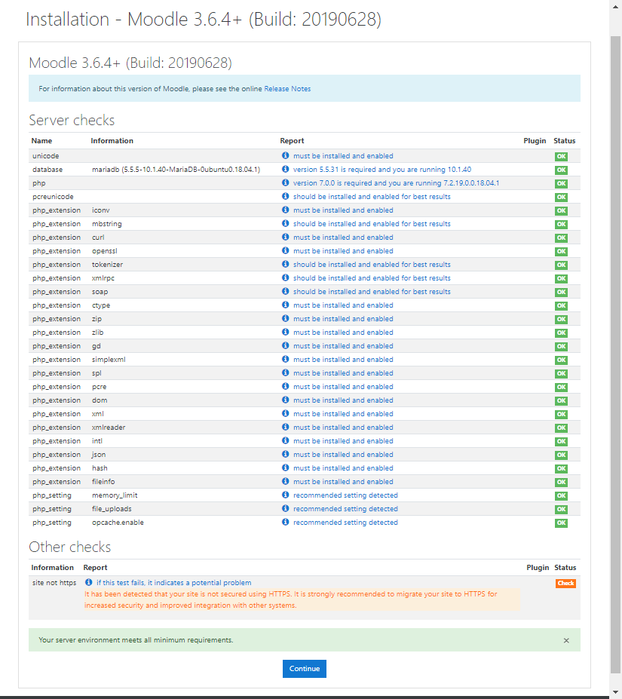622x699 pixels.
Task: Click the OK badge in the opcache.enable row
Action: pos(561,523)
